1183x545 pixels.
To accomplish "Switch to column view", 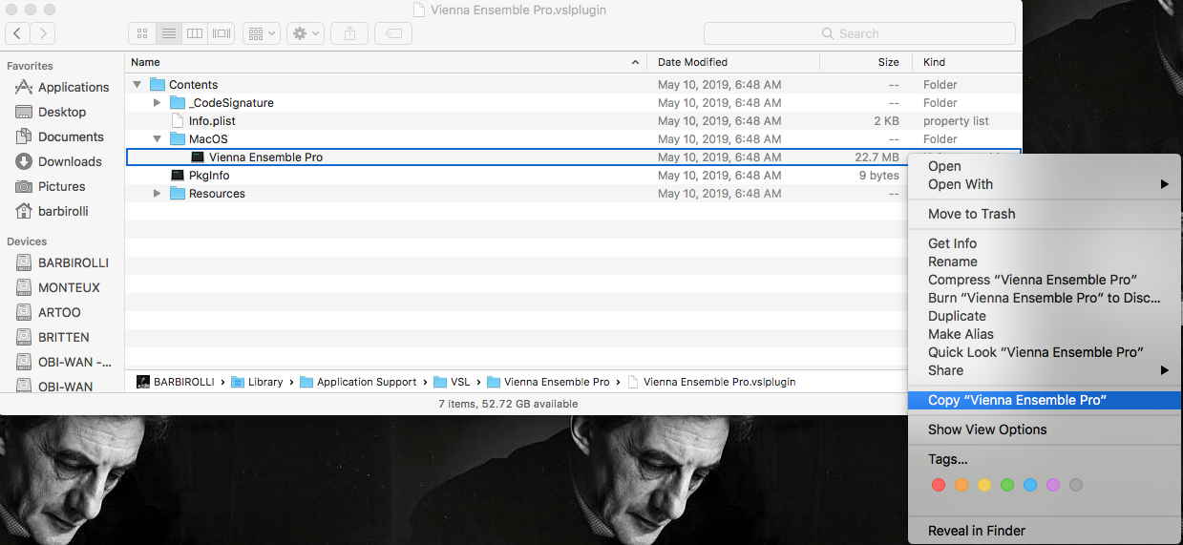I will 195,33.
